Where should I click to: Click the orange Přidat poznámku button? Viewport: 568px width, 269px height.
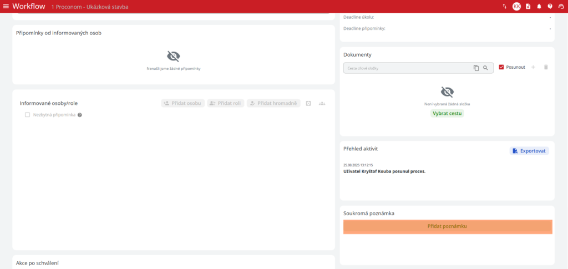pyautogui.click(x=447, y=226)
